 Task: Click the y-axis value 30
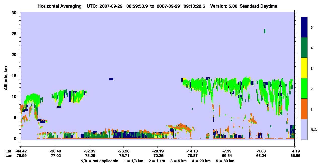coord(15,12)
